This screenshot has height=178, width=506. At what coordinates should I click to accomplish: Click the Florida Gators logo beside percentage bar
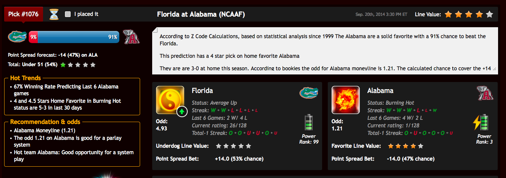[17, 37]
